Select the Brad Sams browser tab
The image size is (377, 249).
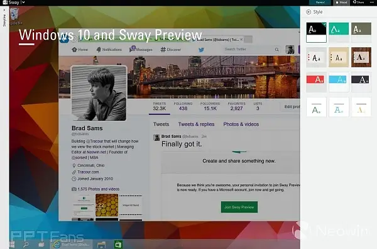pos(217,40)
